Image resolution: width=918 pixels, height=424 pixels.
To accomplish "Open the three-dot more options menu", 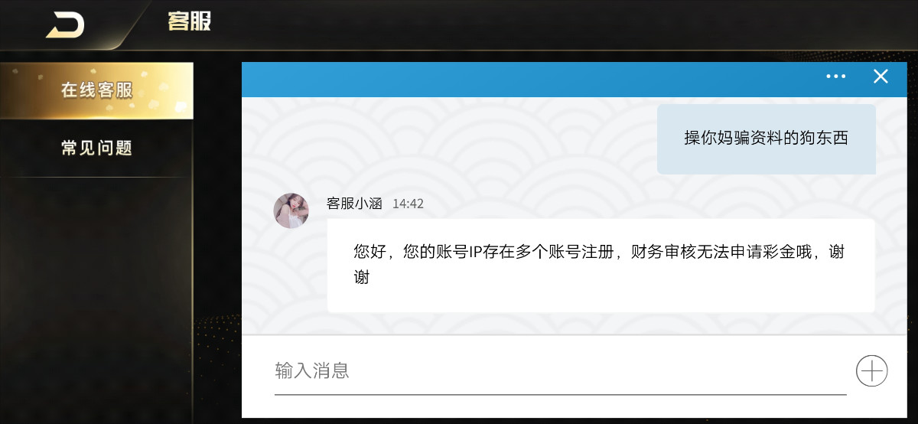I will coord(836,77).
